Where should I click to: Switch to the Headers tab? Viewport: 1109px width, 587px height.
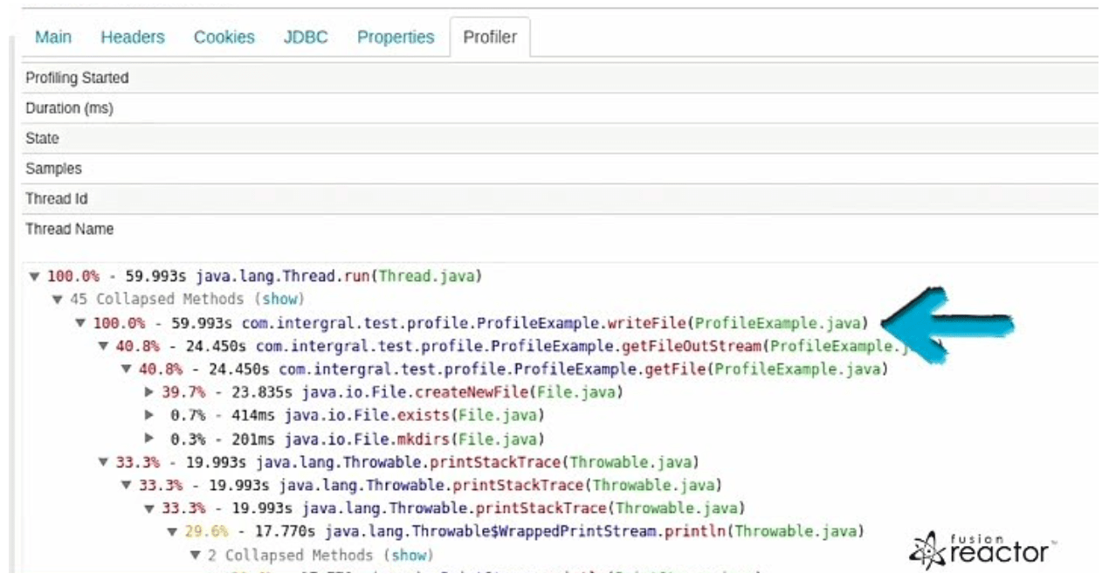133,38
